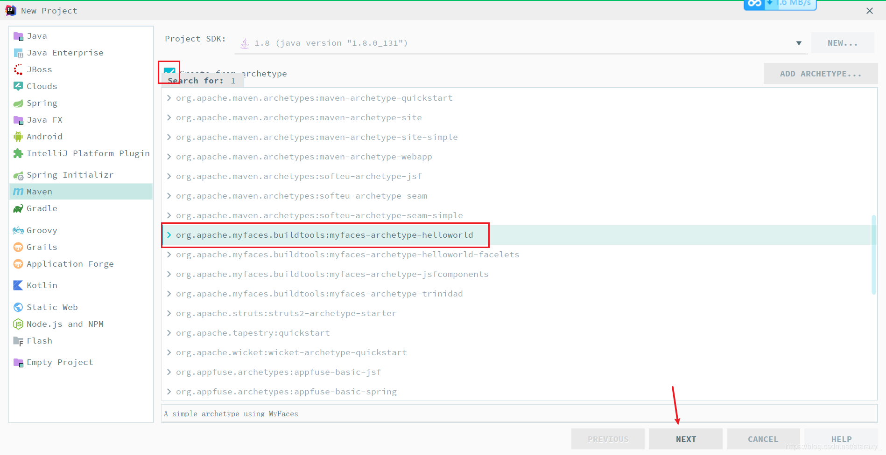The width and height of the screenshot is (886, 455).
Task: Select Static Web project type
Action: (81, 307)
